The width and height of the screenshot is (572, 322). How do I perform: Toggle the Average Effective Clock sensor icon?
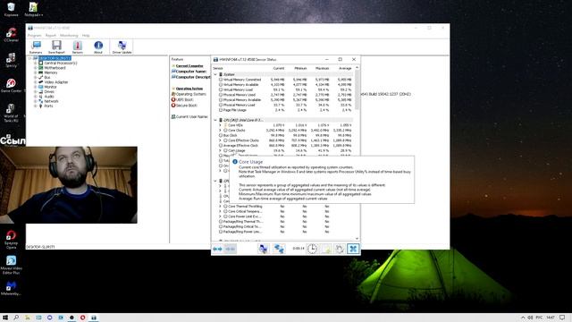point(221,145)
